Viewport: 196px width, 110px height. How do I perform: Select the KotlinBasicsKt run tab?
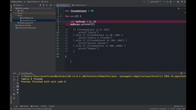click(27, 73)
